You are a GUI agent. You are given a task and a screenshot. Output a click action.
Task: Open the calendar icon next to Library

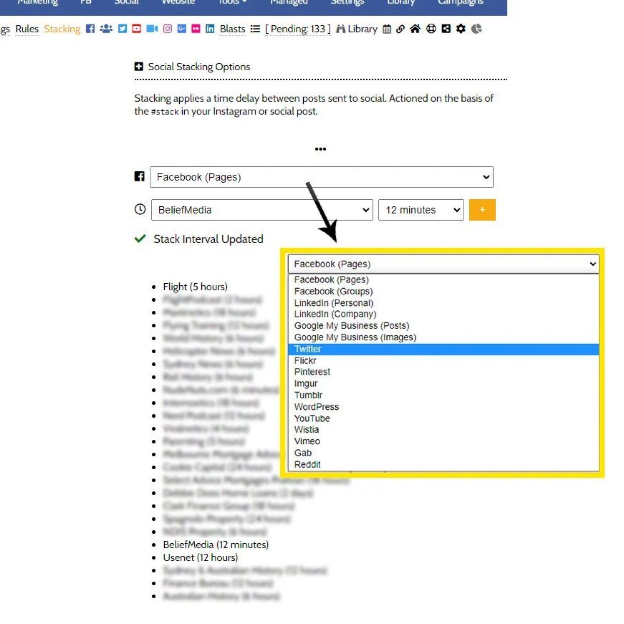click(x=386, y=29)
